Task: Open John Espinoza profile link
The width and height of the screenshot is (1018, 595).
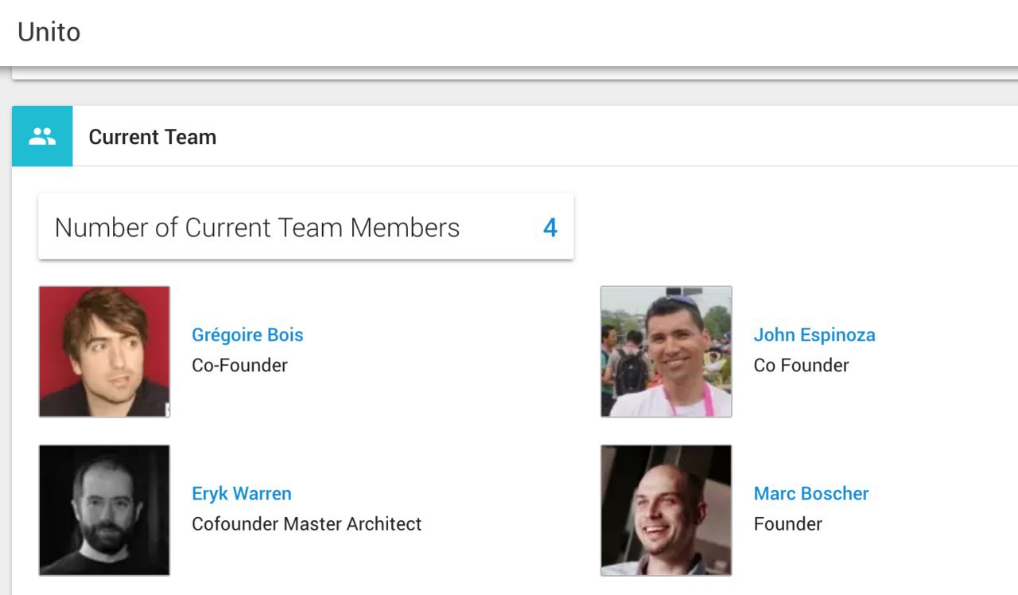Action: pos(814,335)
